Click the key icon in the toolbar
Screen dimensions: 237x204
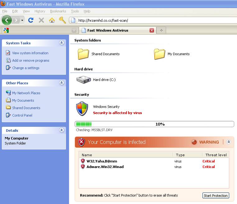click(63, 20)
